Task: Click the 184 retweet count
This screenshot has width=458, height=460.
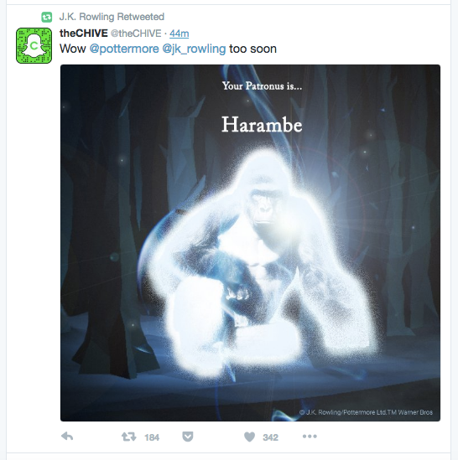Action: coord(152,437)
